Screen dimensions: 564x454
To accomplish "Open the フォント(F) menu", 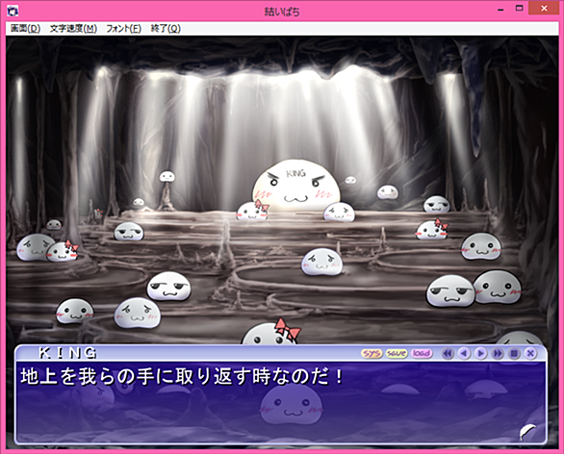I will click(123, 29).
